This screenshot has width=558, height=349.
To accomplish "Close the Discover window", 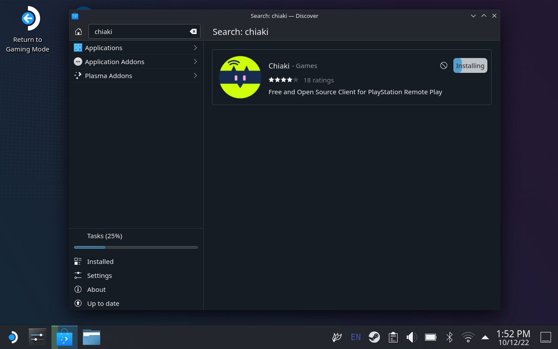I will [x=494, y=16].
